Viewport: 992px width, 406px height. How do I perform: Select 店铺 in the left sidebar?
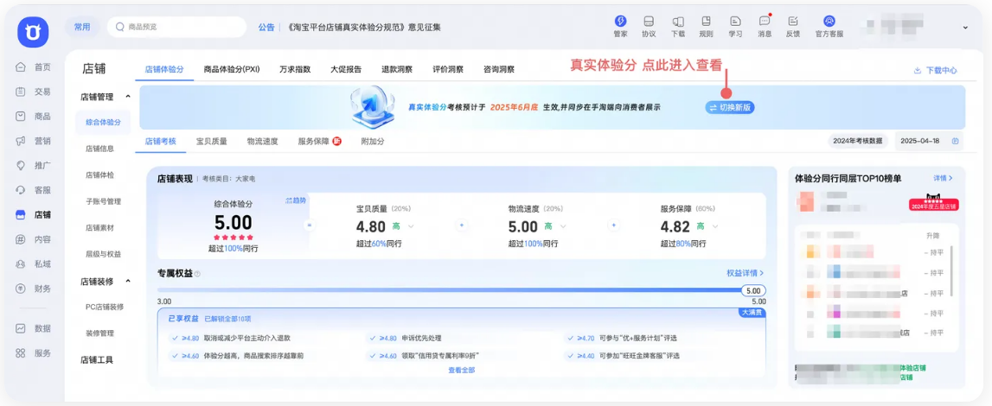coord(34,215)
